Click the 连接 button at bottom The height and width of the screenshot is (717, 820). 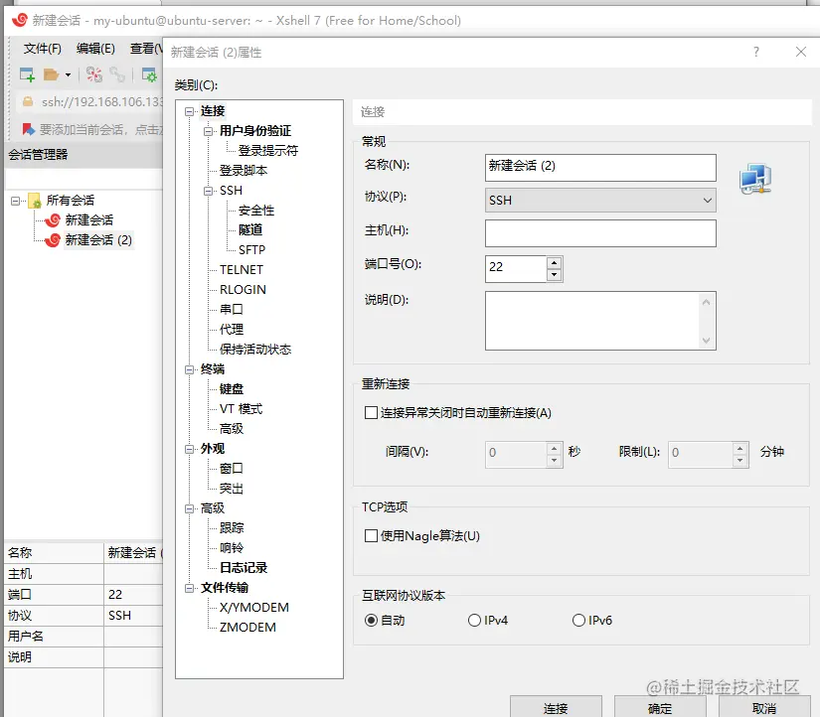click(x=556, y=708)
